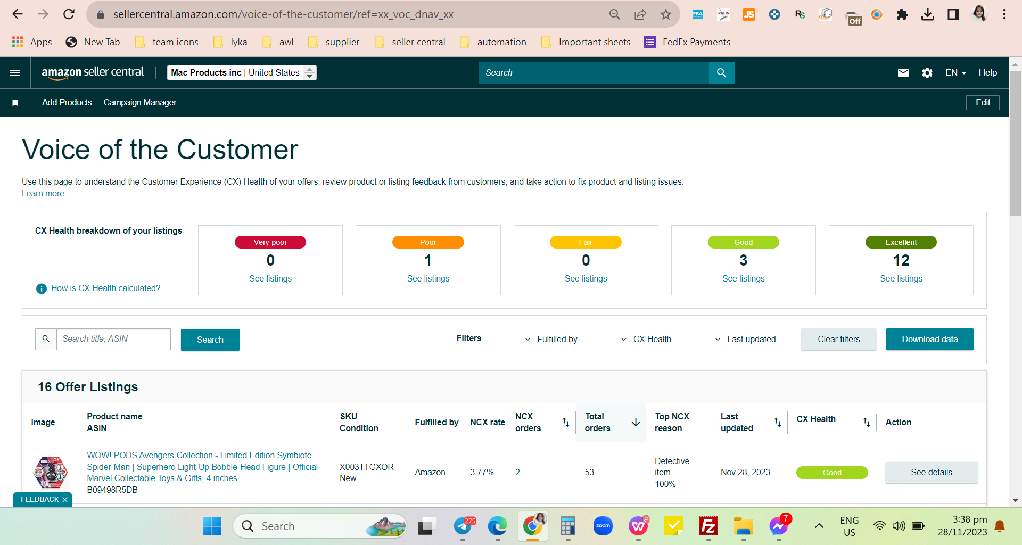
Task: See listings under Excellent
Action: [x=901, y=279]
